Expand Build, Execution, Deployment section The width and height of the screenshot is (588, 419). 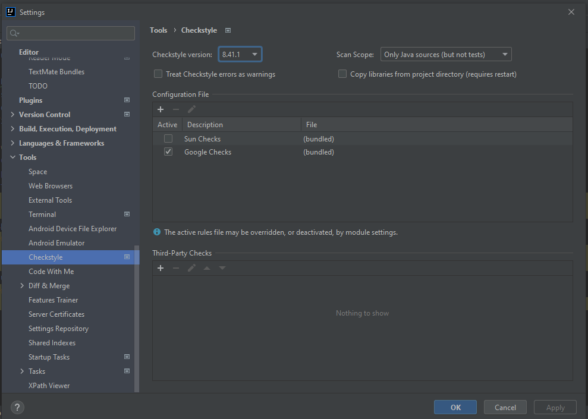point(12,128)
